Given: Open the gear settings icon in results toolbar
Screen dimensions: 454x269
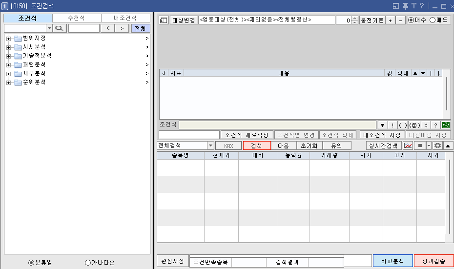Looking at the screenshot, I should pos(437,145).
